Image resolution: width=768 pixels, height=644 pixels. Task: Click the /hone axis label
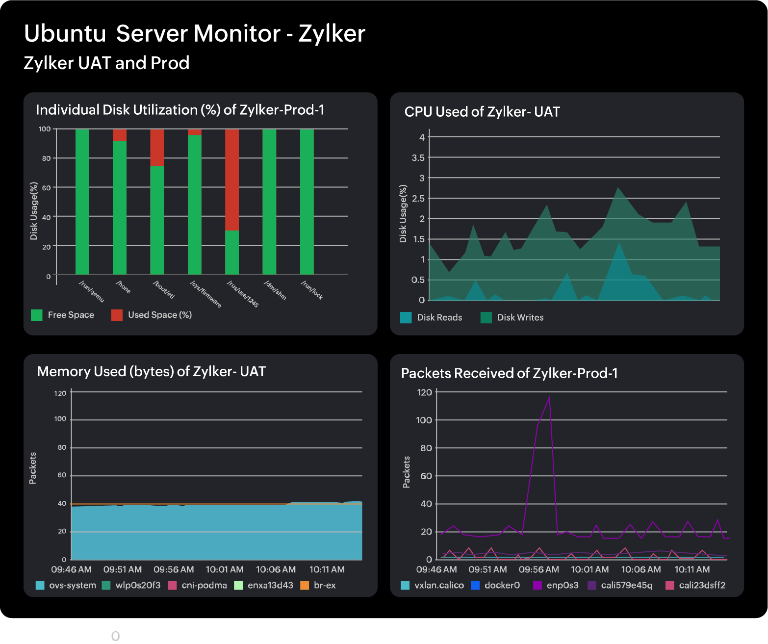click(123, 287)
